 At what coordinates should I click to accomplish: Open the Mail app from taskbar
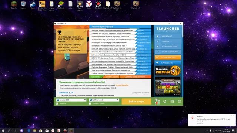[47, 130]
